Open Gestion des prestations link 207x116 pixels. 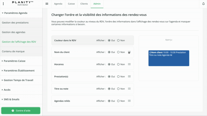click(15, 23)
